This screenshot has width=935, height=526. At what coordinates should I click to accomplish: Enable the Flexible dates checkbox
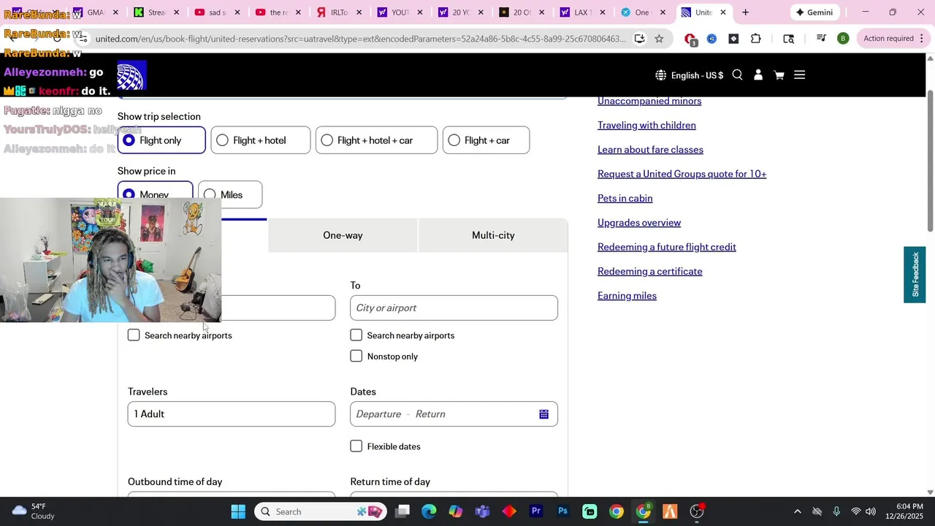[356, 446]
